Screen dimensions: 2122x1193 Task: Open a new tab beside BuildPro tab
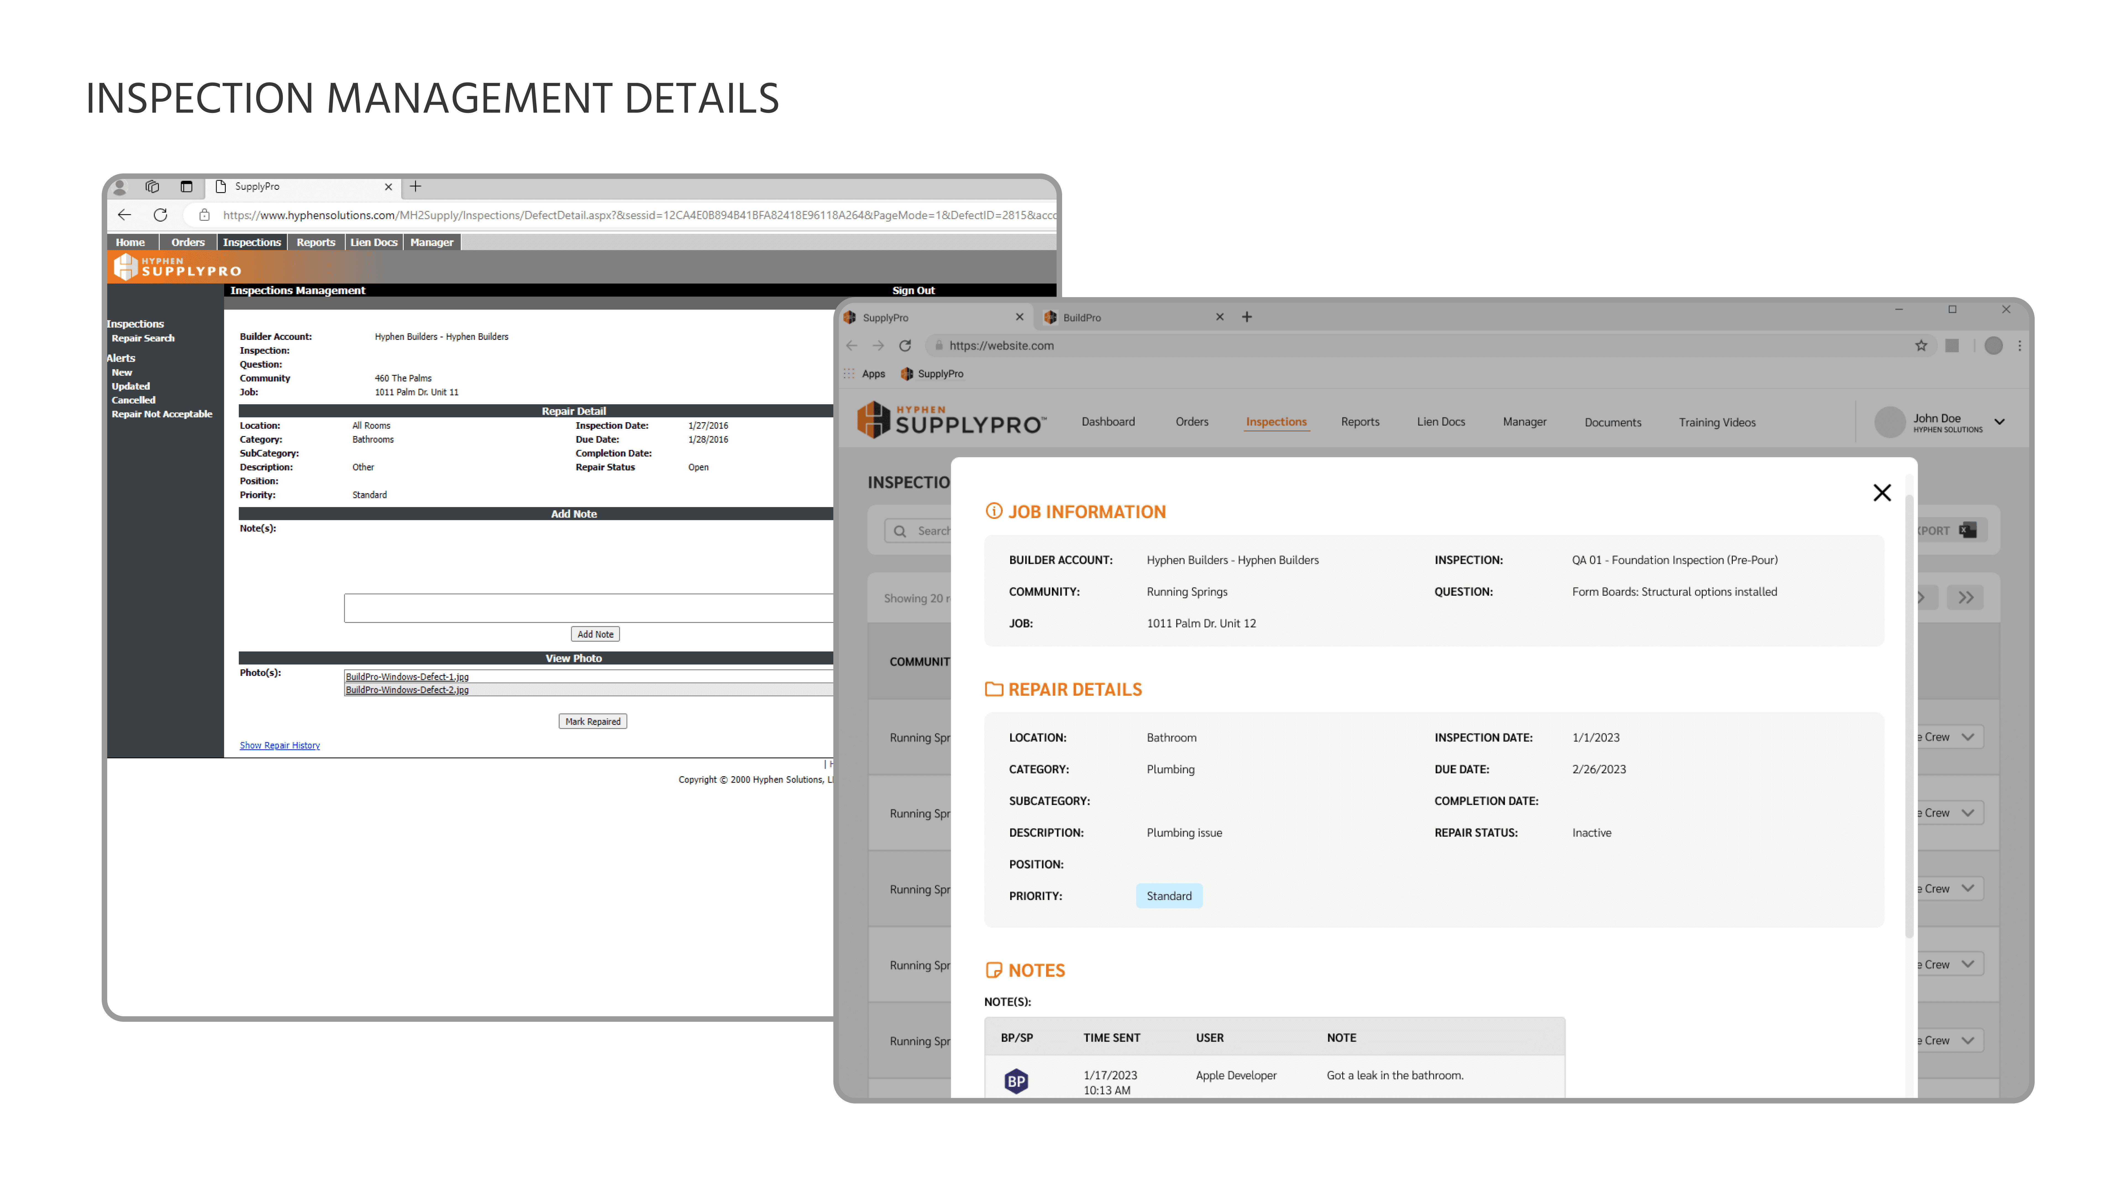tap(1247, 317)
